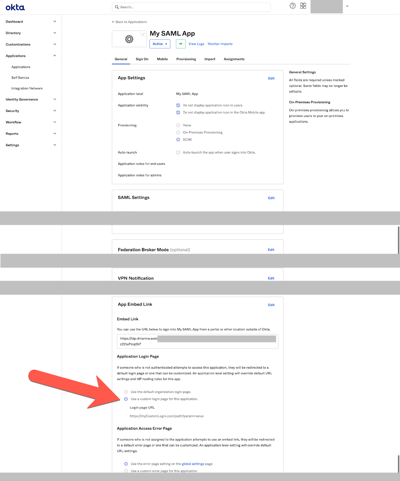The height and width of the screenshot is (481, 400).
Task: Click the embed link URL box
Action: pos(198,341)
